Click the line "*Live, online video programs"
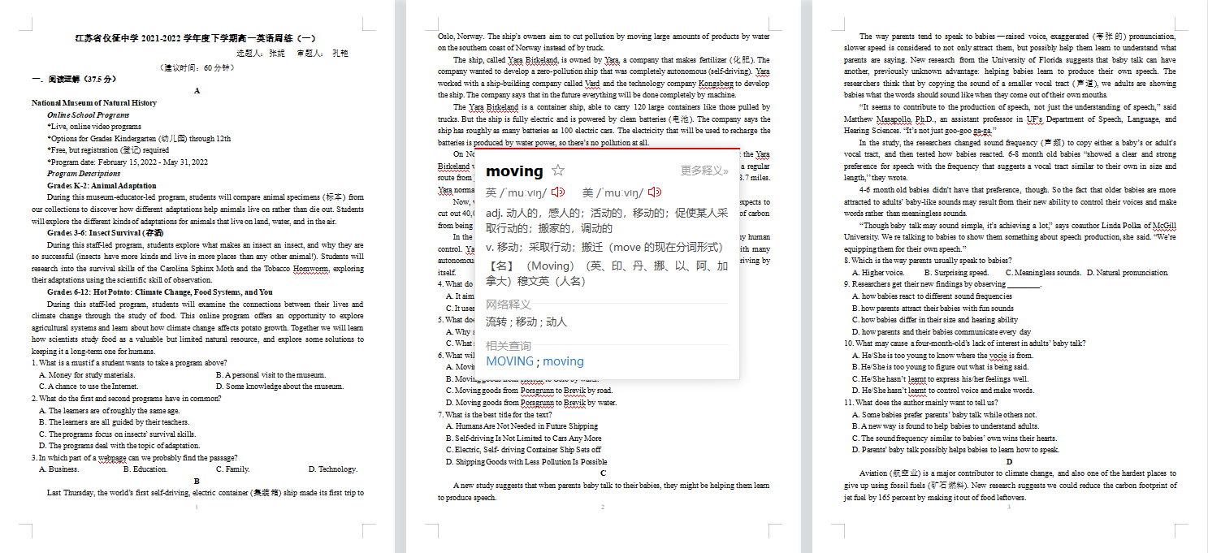This screenshot has width=1208, height=553. click(94, 127)
